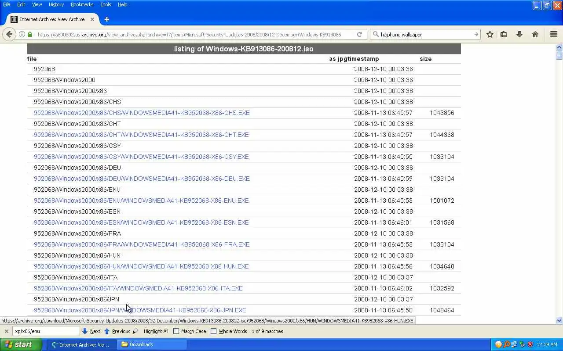Download the X86-ENU.EXE file link
This screenshot has height=351, width=563.
click(141, 201)
